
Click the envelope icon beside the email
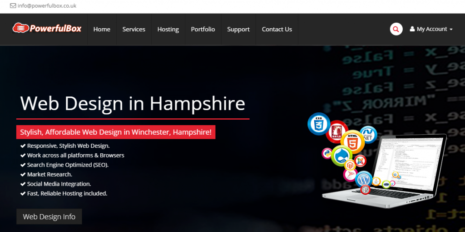13,5
